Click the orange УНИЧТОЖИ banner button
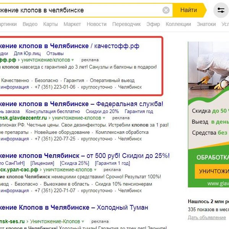 coord(212,171)
